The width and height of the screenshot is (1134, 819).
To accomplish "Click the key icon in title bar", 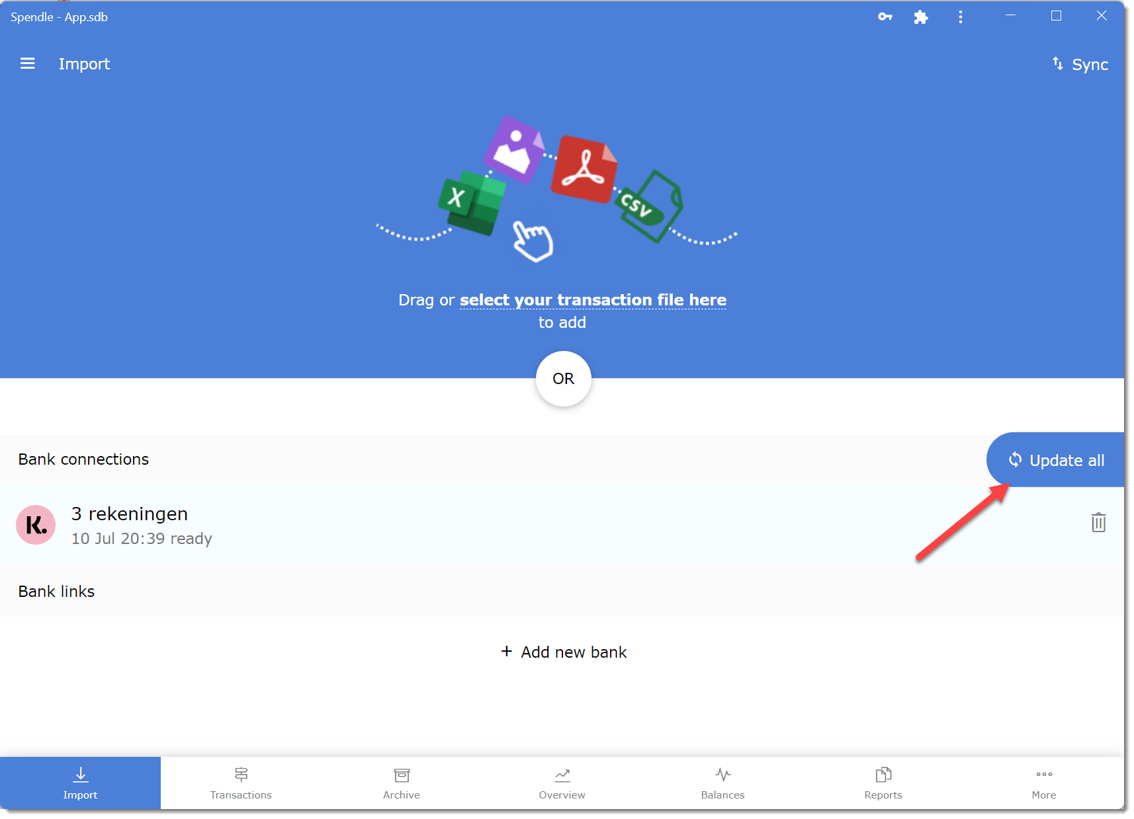I will 885,17.
